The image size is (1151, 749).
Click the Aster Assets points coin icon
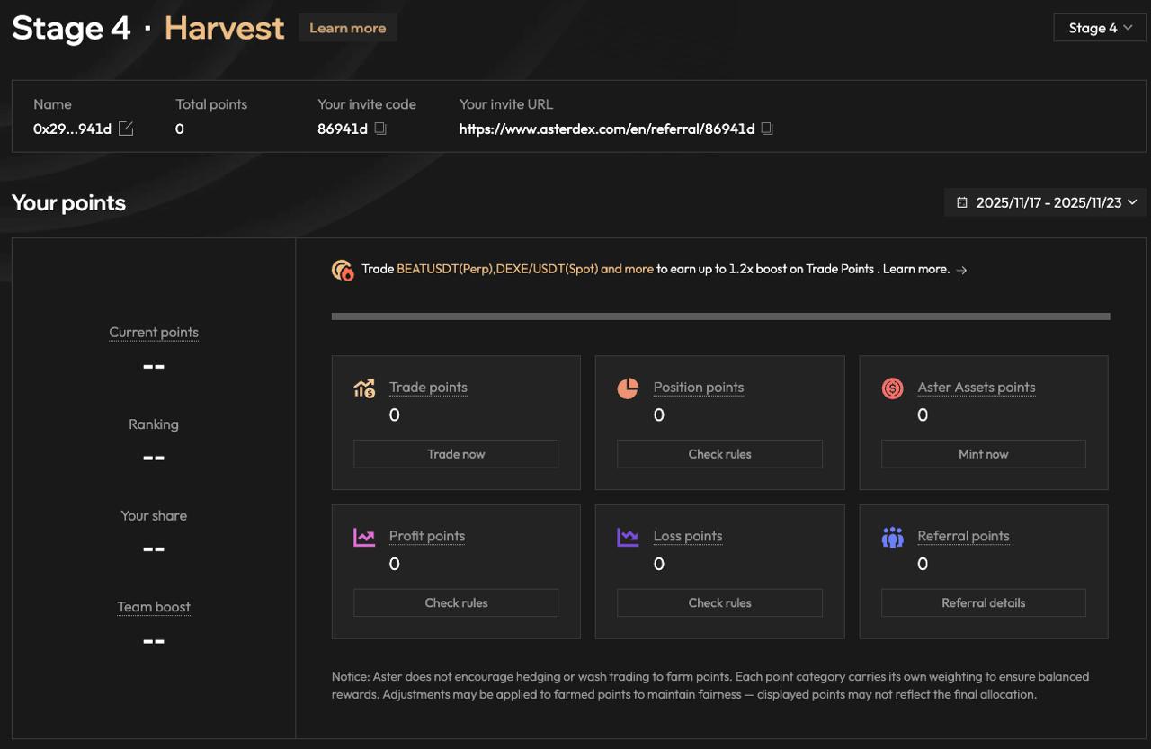pos(892,388)
